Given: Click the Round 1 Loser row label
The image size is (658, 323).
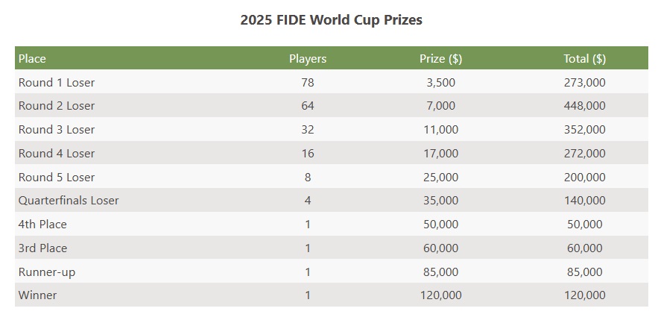Looking at the screenshot, I should point(57,82).
